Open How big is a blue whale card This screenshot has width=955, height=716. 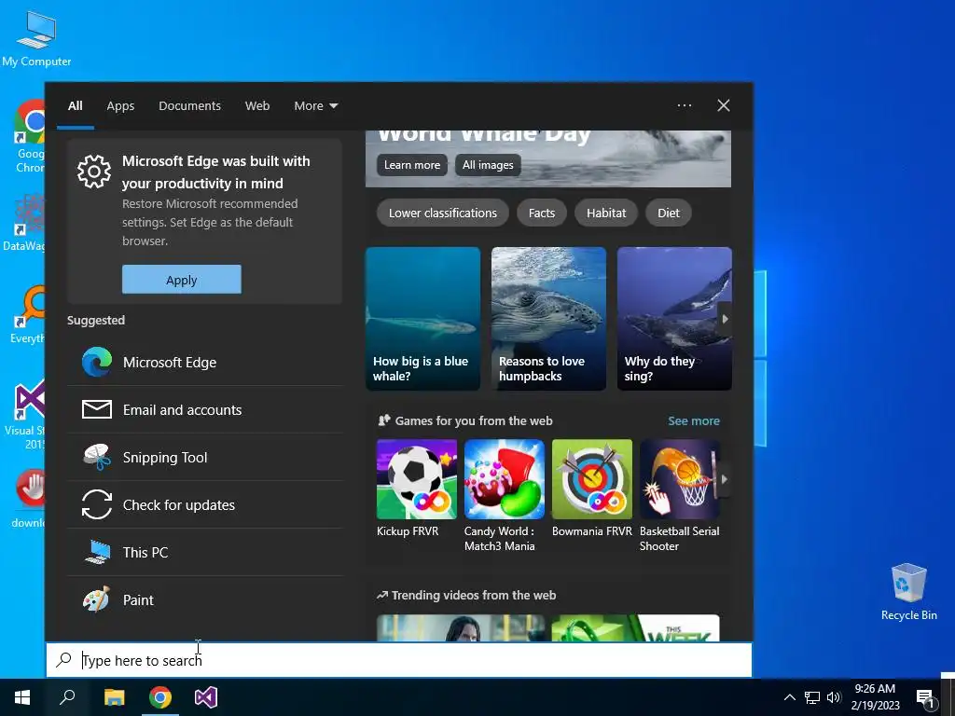(x=422, y=319)
